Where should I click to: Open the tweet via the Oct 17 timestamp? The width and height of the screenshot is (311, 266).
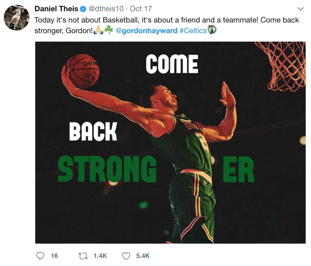pyautogui.click(x=141, y=9)
